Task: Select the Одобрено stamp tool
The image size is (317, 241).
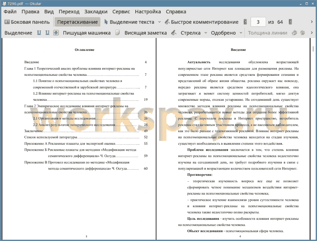Action: click(223, 33)
